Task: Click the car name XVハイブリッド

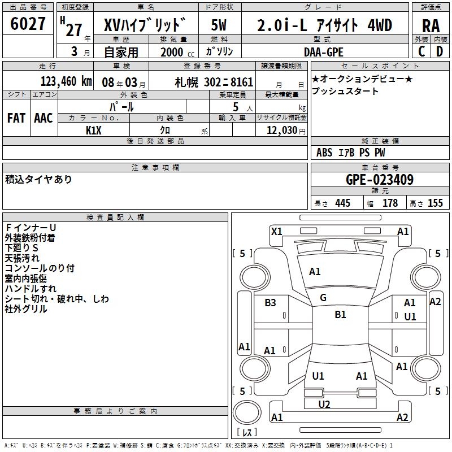Action: (145, 25)
